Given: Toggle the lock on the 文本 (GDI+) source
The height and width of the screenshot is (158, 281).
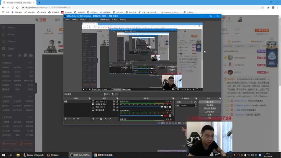Looking at the screenshot, I should click(117, 107).
